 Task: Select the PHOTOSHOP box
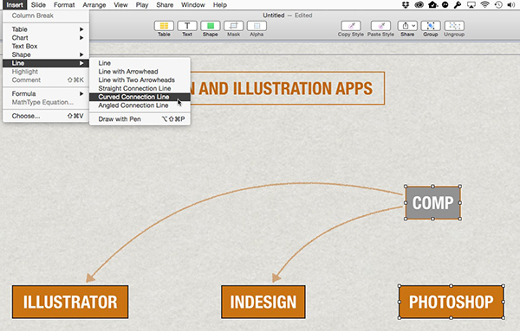pyautogui.click(x=451, y=302)
